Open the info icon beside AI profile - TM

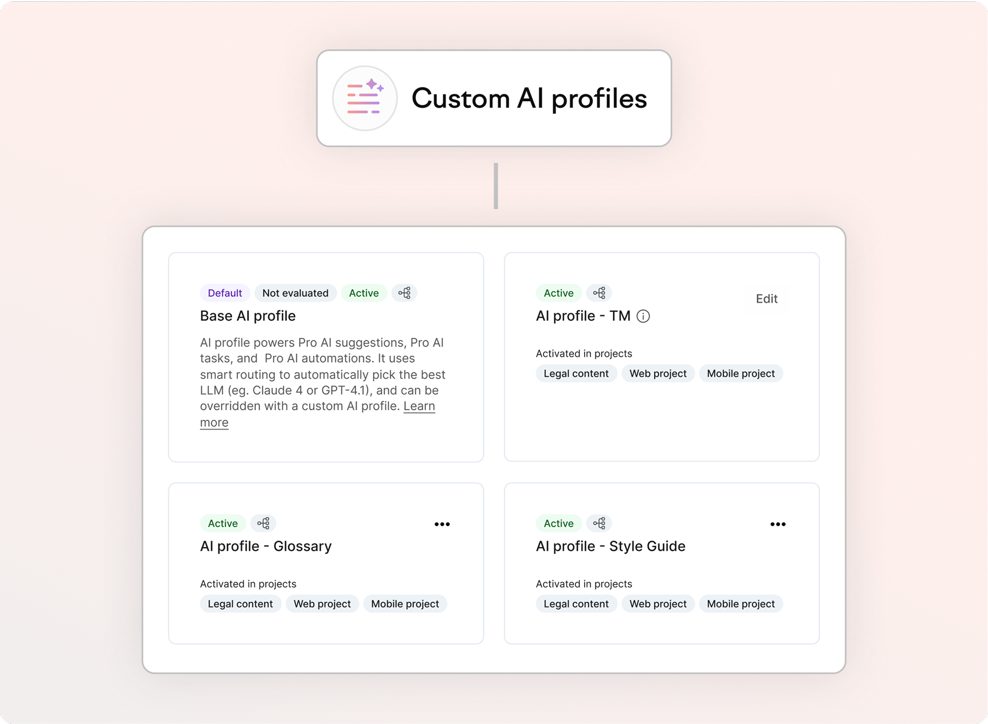(644, 316)
